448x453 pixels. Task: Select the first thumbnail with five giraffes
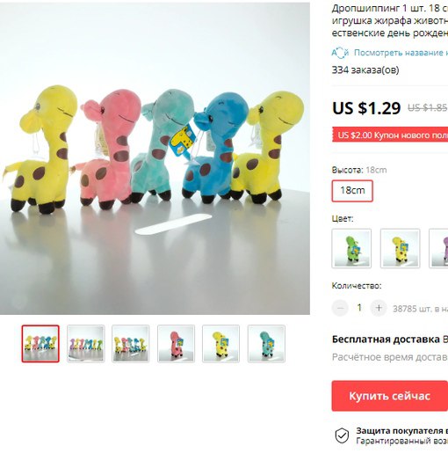(40, 344)
